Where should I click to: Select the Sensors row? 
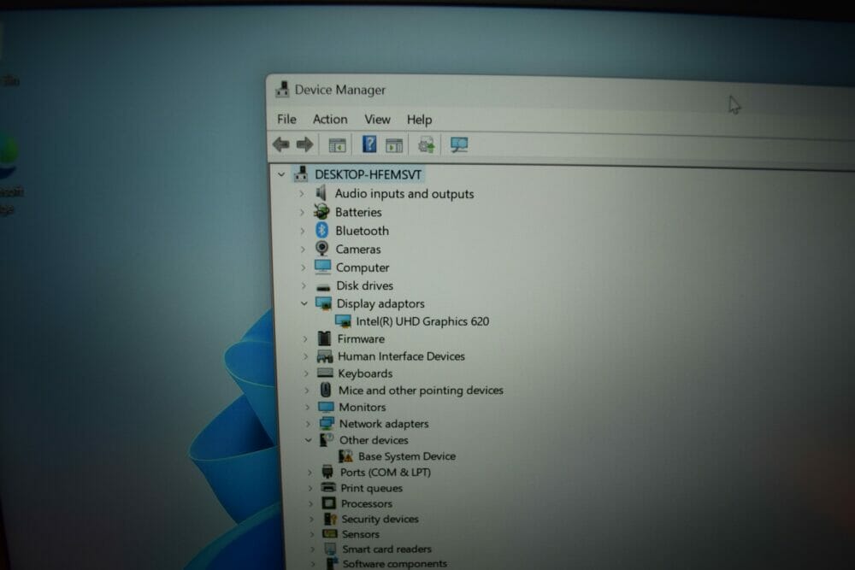click(x=361, y=534)
